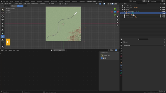Open the Render properties tab
The height and width of the screenshot is (93, 166).
[121, 46]
